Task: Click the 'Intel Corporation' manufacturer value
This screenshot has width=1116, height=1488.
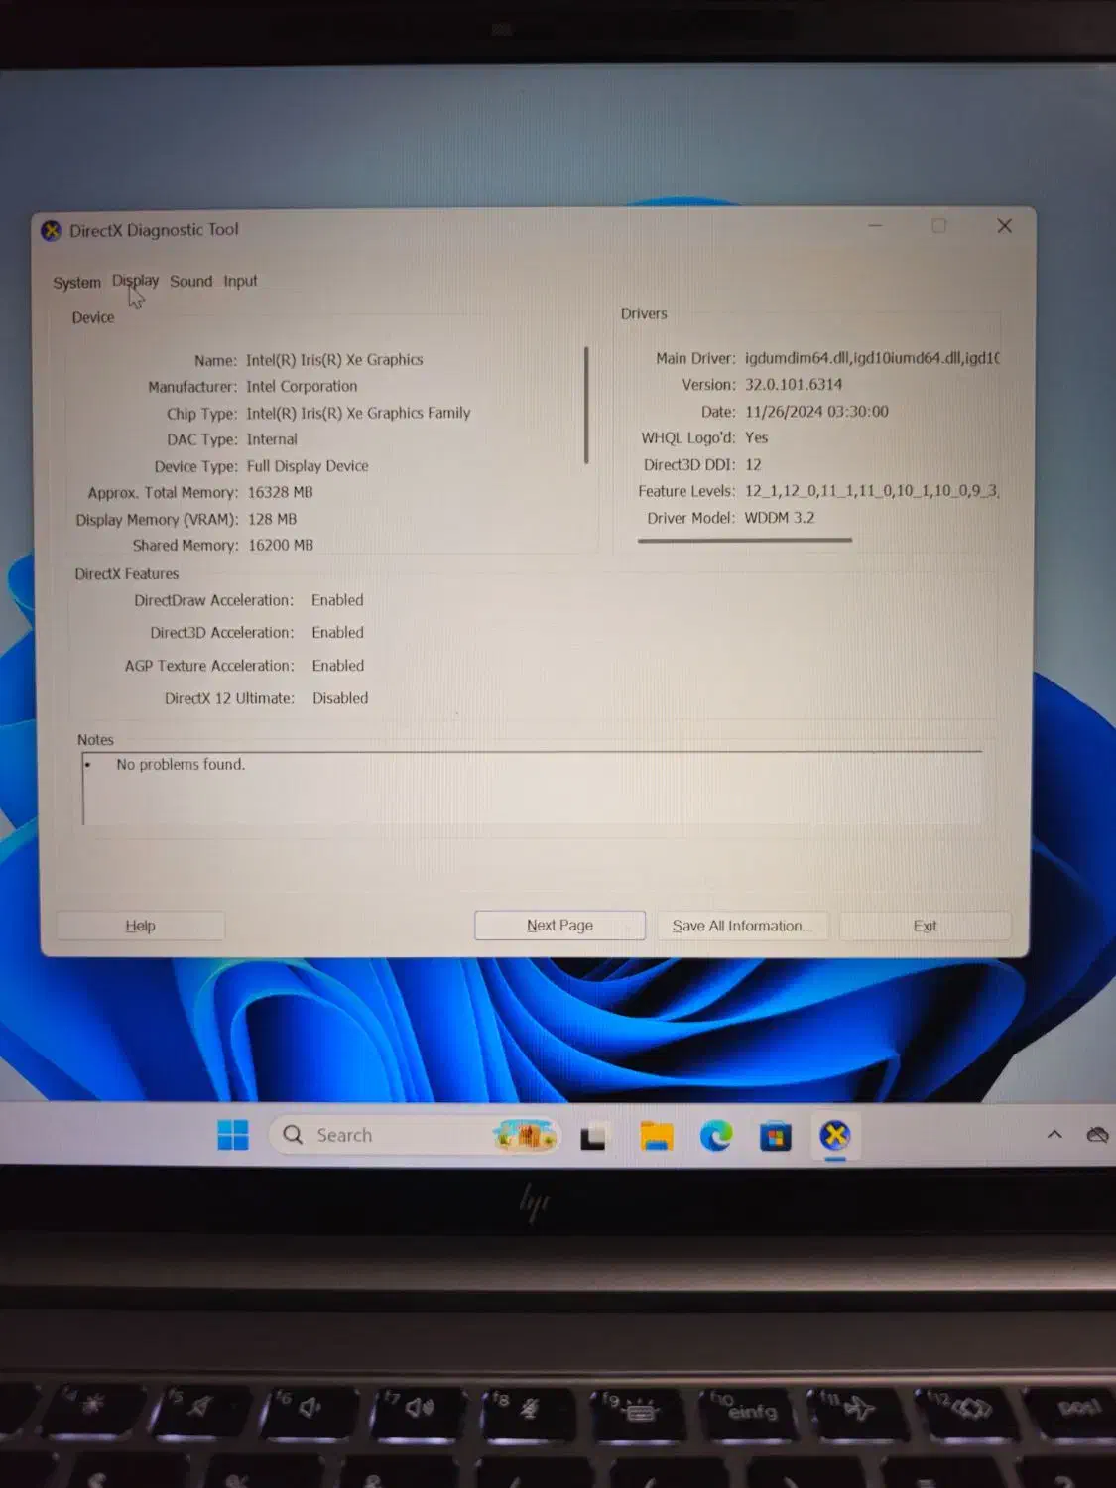Action: (x=302, y=387)
